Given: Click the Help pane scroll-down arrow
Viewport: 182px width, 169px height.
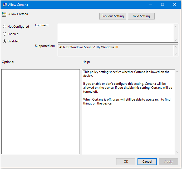Looking at the screenshot, I should [177, 152].
